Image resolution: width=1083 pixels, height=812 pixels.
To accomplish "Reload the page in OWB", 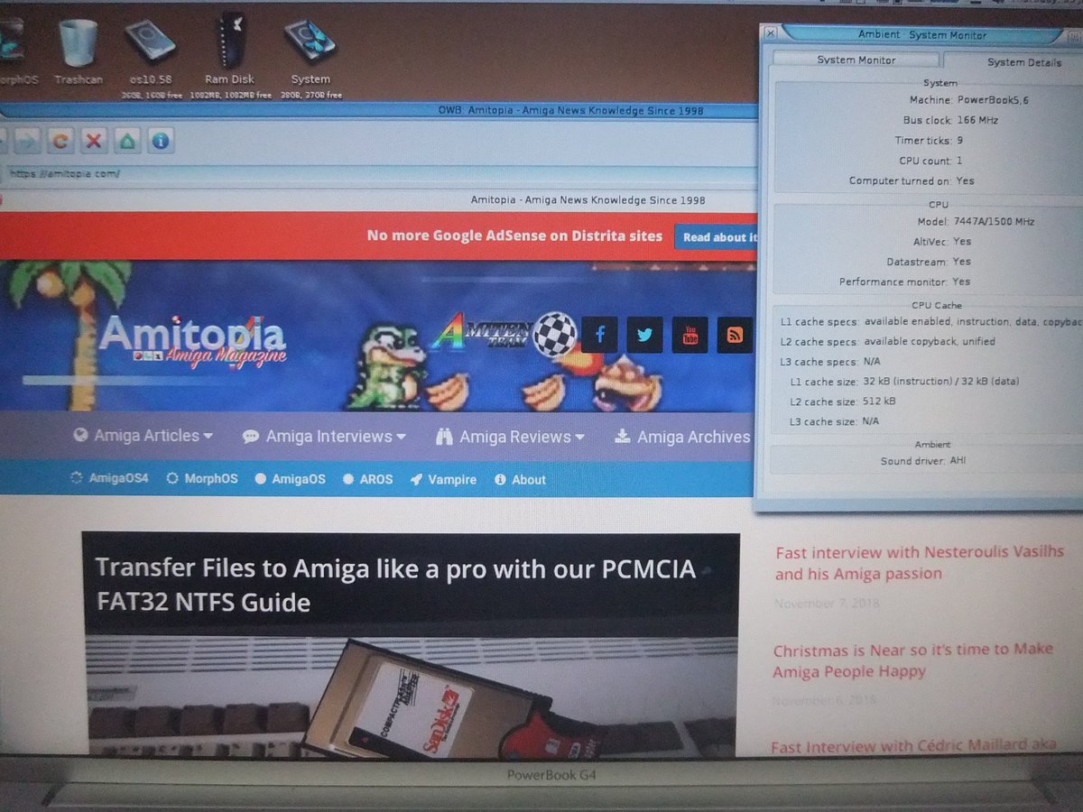I will click(x=60, y=141).
